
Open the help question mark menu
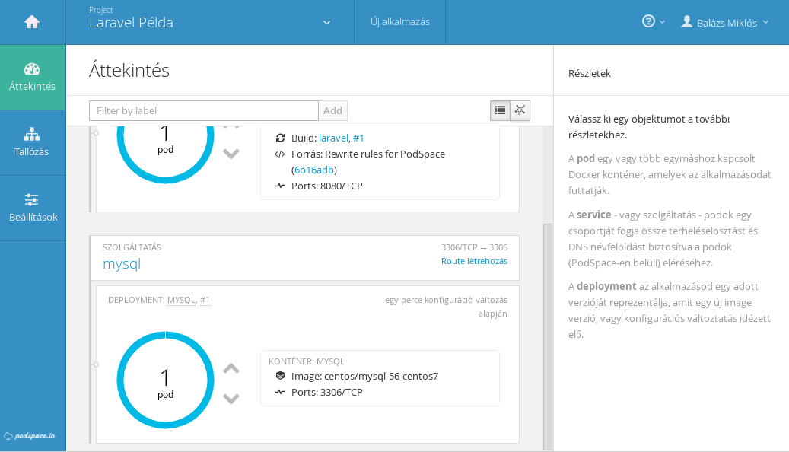[653, 21]
